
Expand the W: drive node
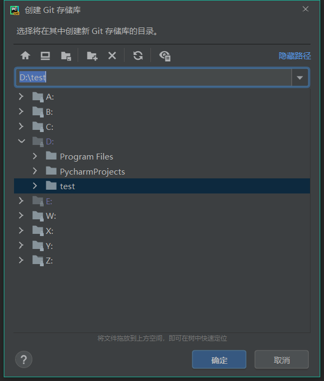pyautogui.click(x=21, y=216)
